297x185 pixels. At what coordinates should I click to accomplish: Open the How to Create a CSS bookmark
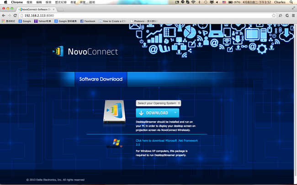pyautogui.click(x=112, y=21)
